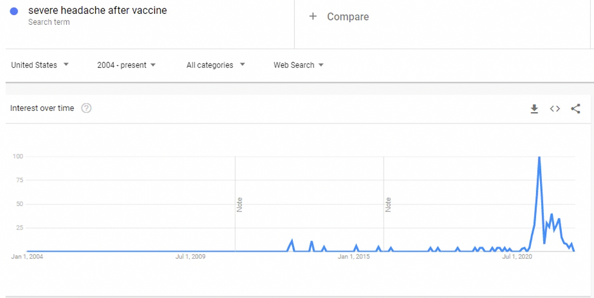The image size is (594, 298).
Task: Click the Jul 1, 2020 axis label
Action: coord(517,257)
